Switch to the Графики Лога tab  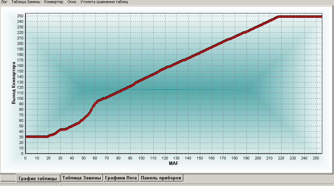(x=121, y=178)
